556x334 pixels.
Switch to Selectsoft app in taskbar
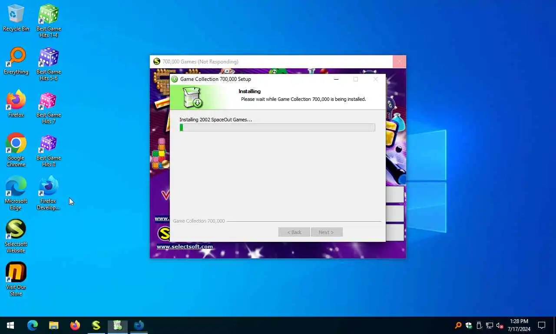pos(96,325)
